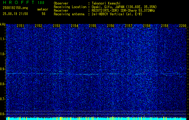Click the 2154 time marker
This screenshot has width=189, height=120.
[75, 26]
